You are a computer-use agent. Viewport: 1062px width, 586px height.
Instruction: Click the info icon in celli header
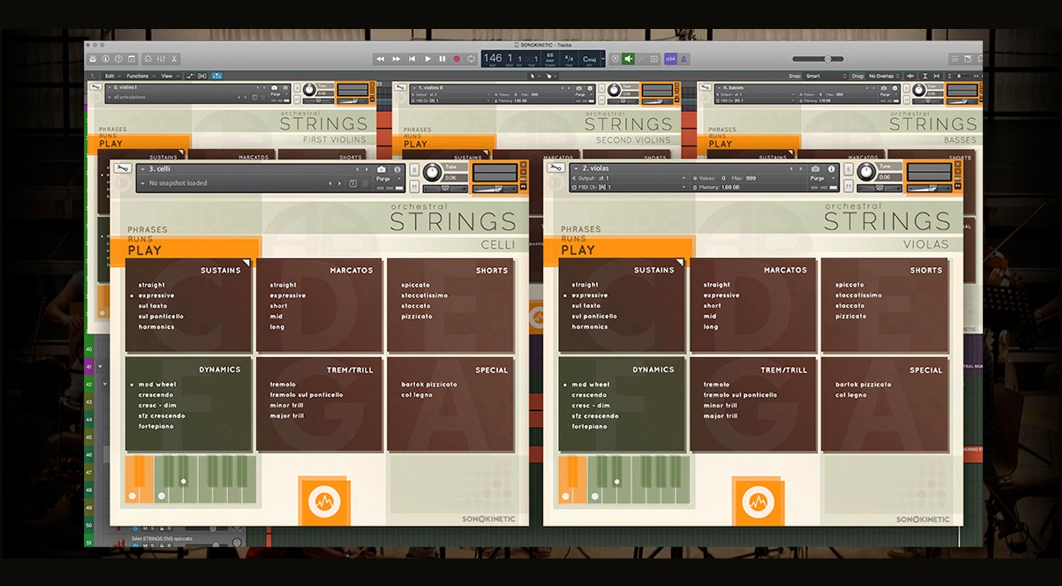point(397,170)
